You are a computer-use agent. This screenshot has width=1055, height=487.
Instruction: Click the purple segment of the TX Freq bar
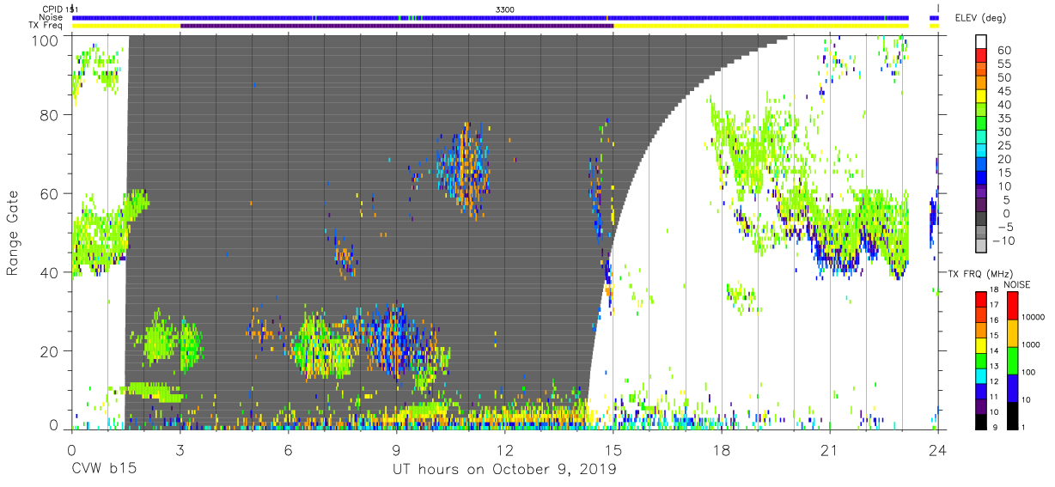tap(397, 26)
